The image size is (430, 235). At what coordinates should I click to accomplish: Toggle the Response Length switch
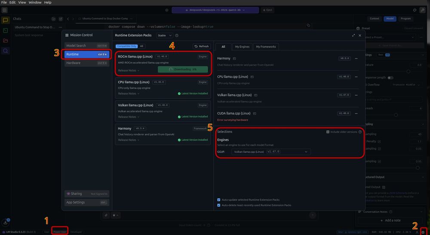390,78
